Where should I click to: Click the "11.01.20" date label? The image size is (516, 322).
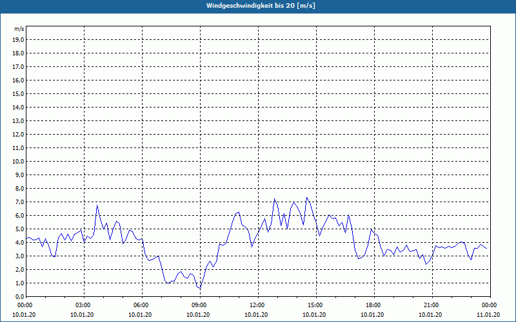click(488, 315)
